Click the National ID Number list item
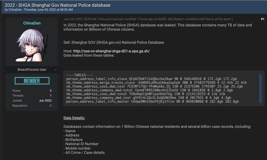The width and height of the screenshot is (267, 160). point(81,144)
